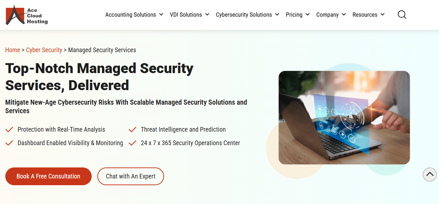Expand the VDI Solutions chevron
The height and width of the screenshot is (204, 439).
[x=207, y=15]
